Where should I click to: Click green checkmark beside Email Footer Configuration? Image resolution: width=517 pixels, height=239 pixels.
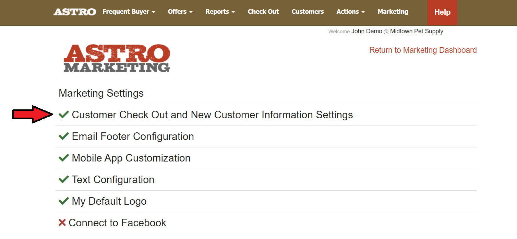tap(64, 136)
